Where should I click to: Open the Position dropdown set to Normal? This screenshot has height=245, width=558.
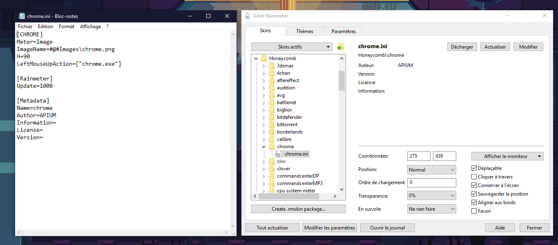click(431, 170)
